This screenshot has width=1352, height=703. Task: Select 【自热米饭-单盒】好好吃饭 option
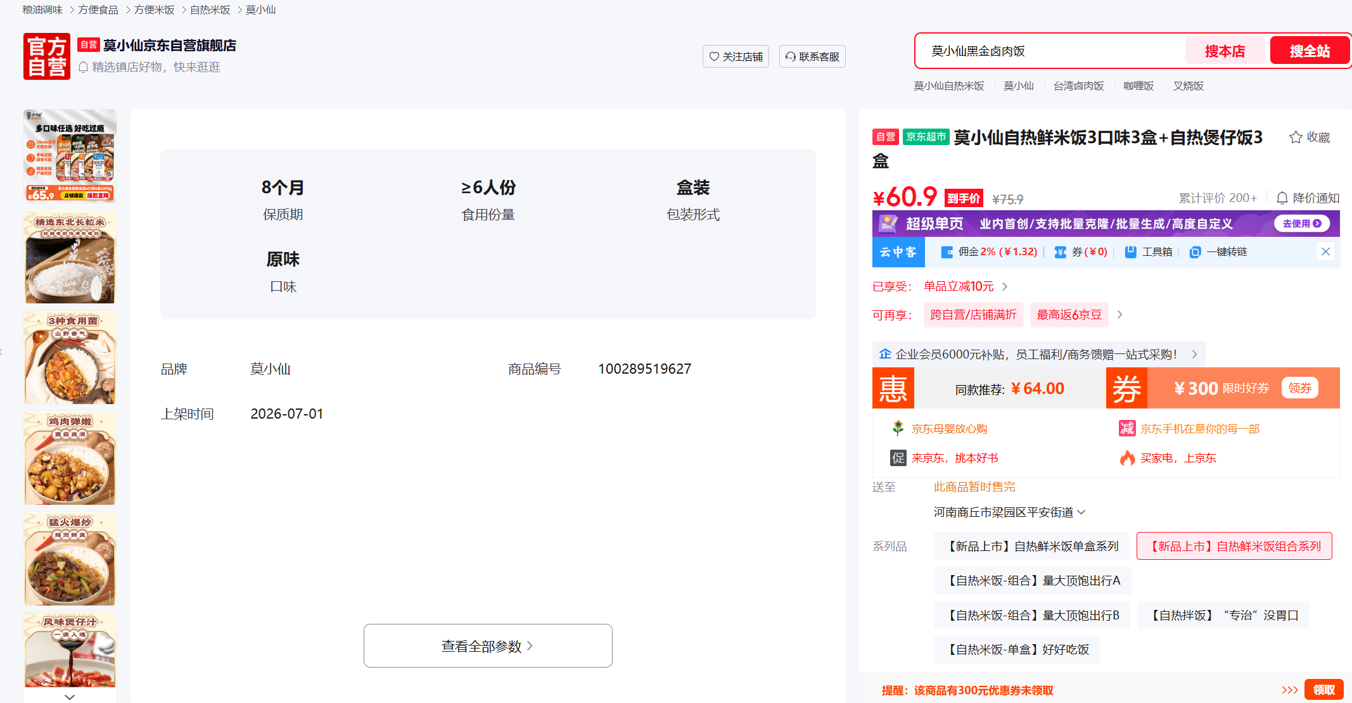click(1016, 649)
